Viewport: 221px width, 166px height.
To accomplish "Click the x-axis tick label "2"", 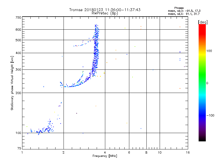I will click(x=64, y=152).
